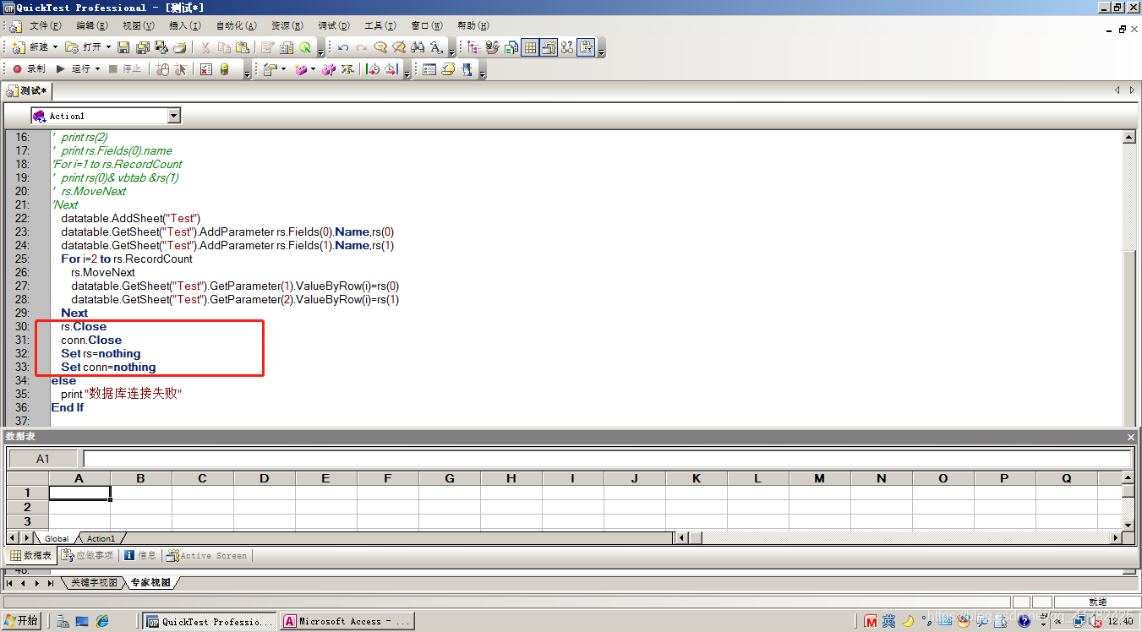
Task: Close the 数据表 panel with X
Action: click(1131, 437)
